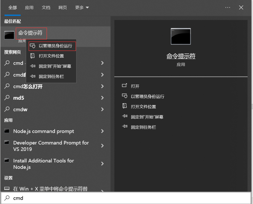This screenshot has height=204, width=253.
Task: Click the pin icon for taskbar in context menu
Action: click(x=33, y=76)
